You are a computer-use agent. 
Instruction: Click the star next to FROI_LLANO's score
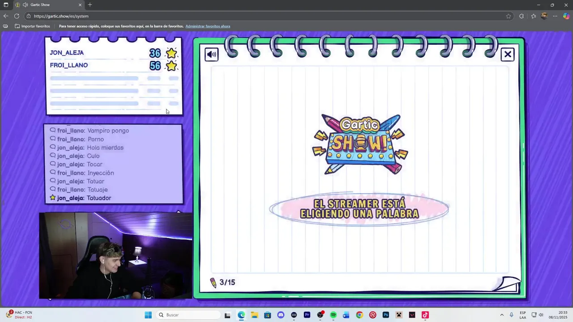point(171,66)
